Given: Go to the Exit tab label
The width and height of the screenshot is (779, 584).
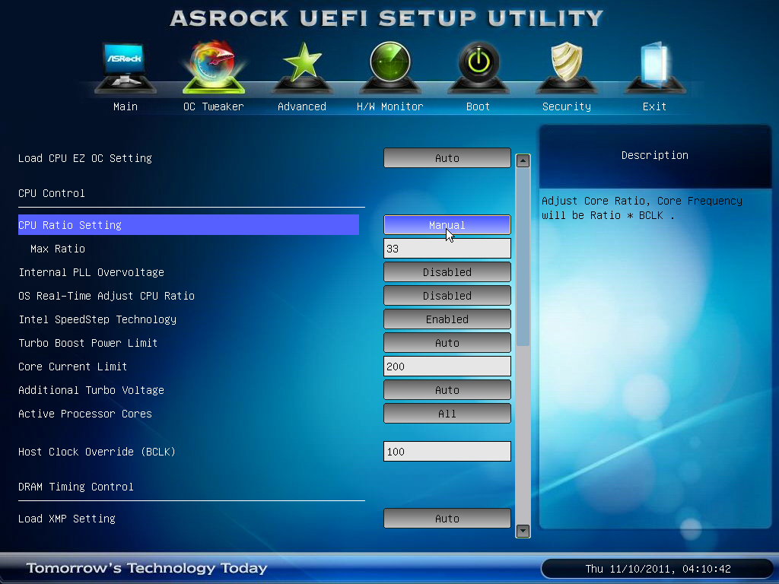Looking at the screenshot, I should click(654, 106).
